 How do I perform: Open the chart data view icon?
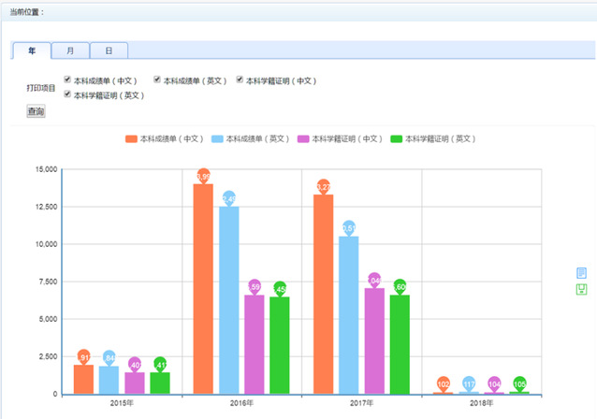pos(581,273)
